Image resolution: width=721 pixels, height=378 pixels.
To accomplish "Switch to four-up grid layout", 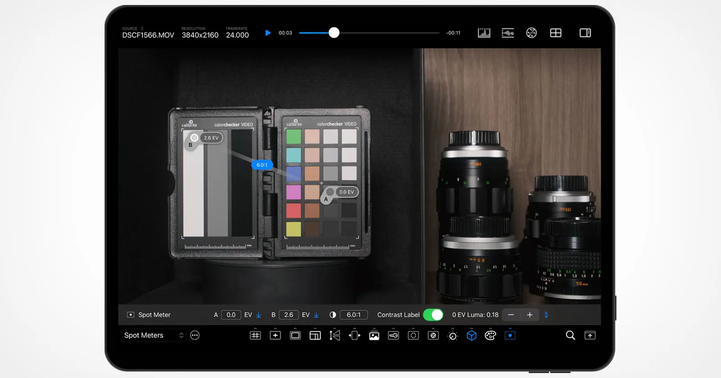I will pyautogui.click(x=556, y=33).
